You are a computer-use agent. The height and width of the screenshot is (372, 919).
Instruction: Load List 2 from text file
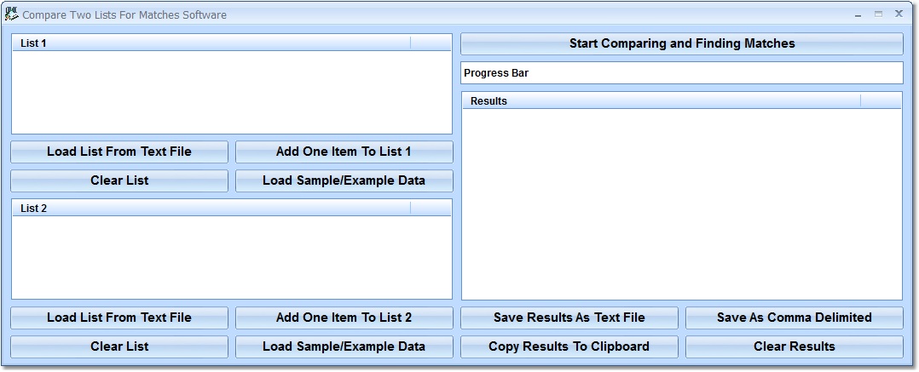(119, 318)
